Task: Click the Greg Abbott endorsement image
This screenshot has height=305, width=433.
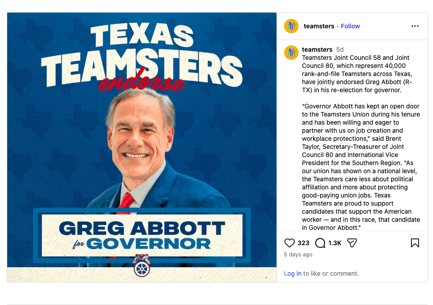Action: pyautogui.click(x=142, y=147)
